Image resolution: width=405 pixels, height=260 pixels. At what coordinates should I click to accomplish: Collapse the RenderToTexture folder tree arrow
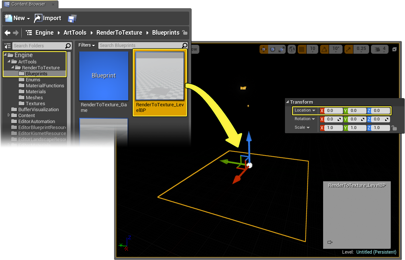[13, 67]
